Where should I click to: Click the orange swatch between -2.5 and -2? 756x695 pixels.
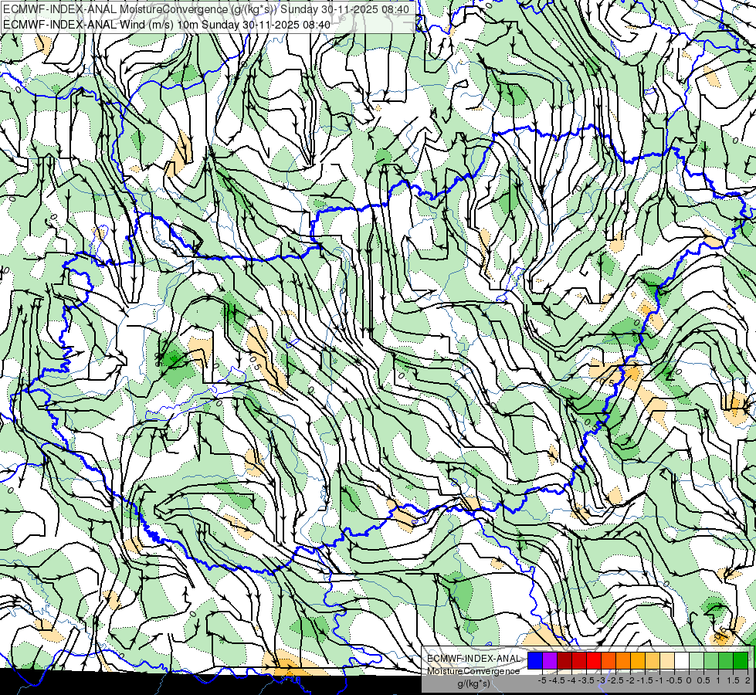[623, 660]
